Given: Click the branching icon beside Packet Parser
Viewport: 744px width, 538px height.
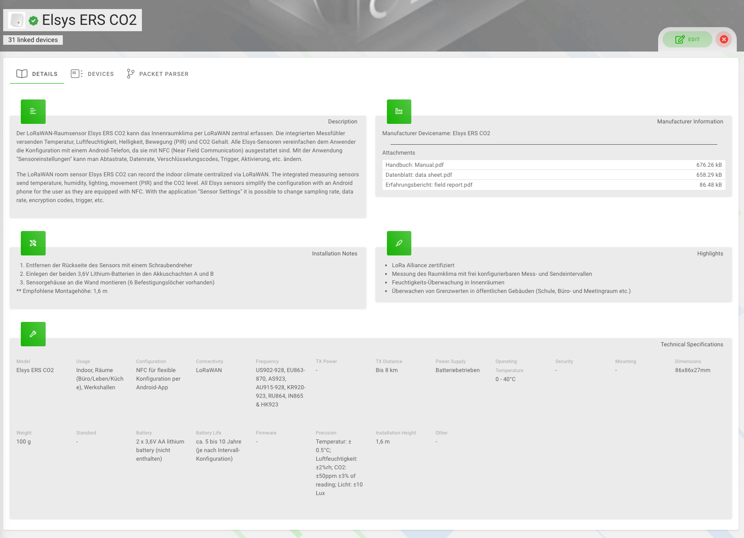Looking at the screenshot, I should (x=130, y=73).
